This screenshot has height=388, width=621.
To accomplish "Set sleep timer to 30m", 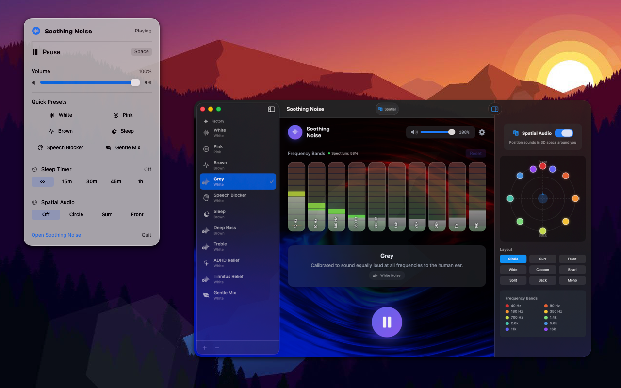I will tap(92, 181).
